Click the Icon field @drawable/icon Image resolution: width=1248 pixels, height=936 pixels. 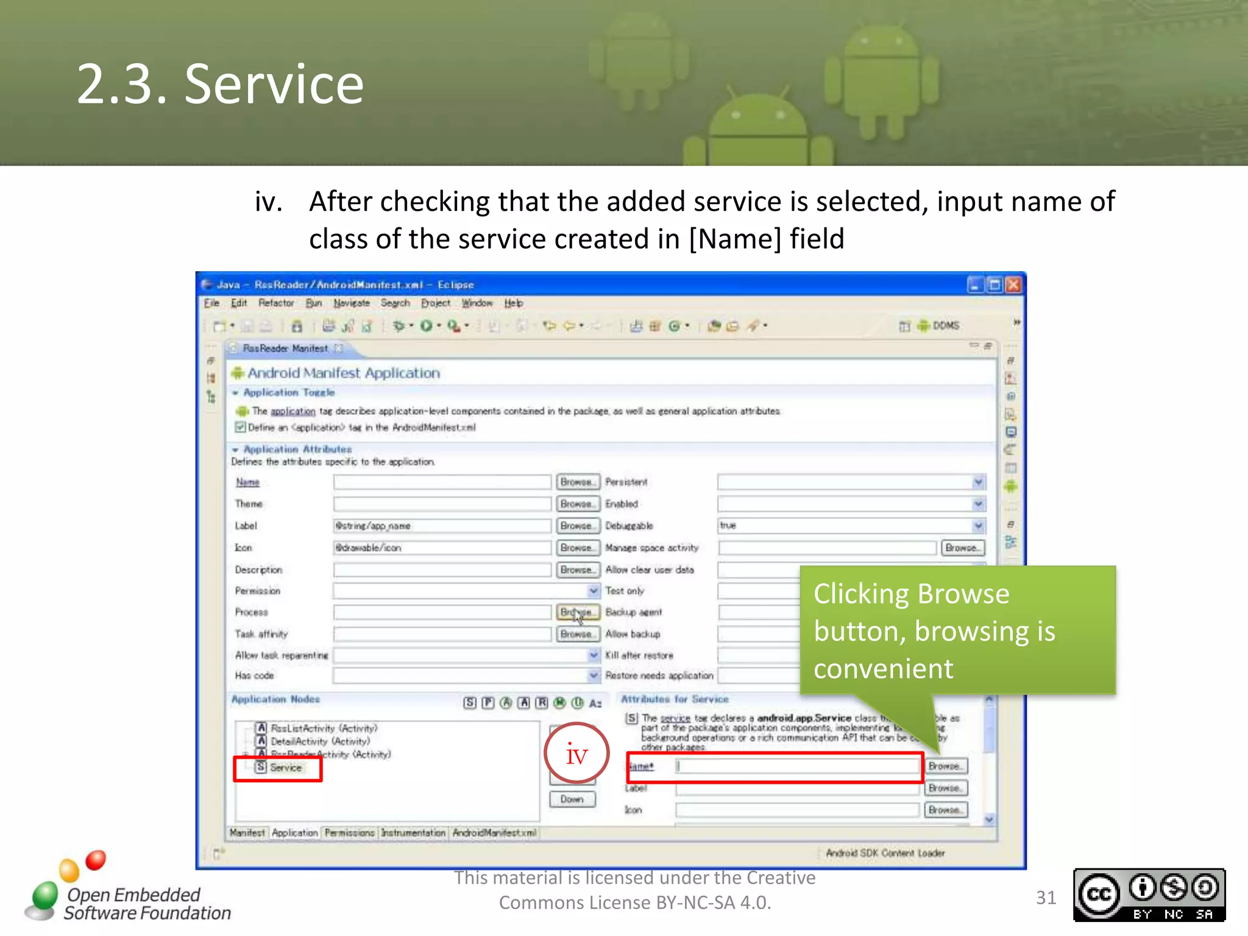[442, 547]
